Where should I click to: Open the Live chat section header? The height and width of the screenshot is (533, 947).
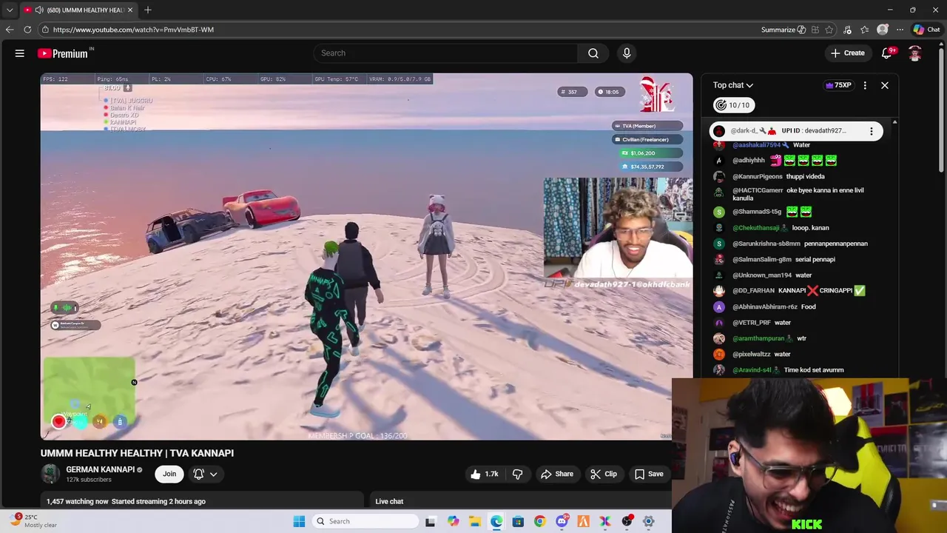click(x=389, y=501)
